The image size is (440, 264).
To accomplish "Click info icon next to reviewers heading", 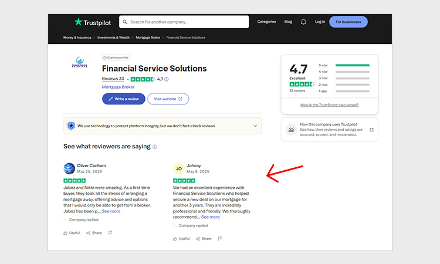I will click(155, 147).
